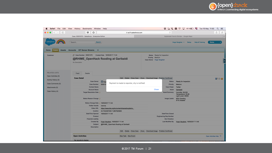Reload the page with refresh icon
Image resolution: width=272 pixels, height=153 pixels.
coord(170,32)
